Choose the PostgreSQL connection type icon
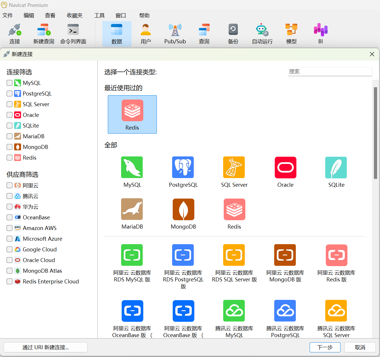Image resolution: width=380 pixels, height=357 pixels. pyautogui.click(x=183, y=167)
